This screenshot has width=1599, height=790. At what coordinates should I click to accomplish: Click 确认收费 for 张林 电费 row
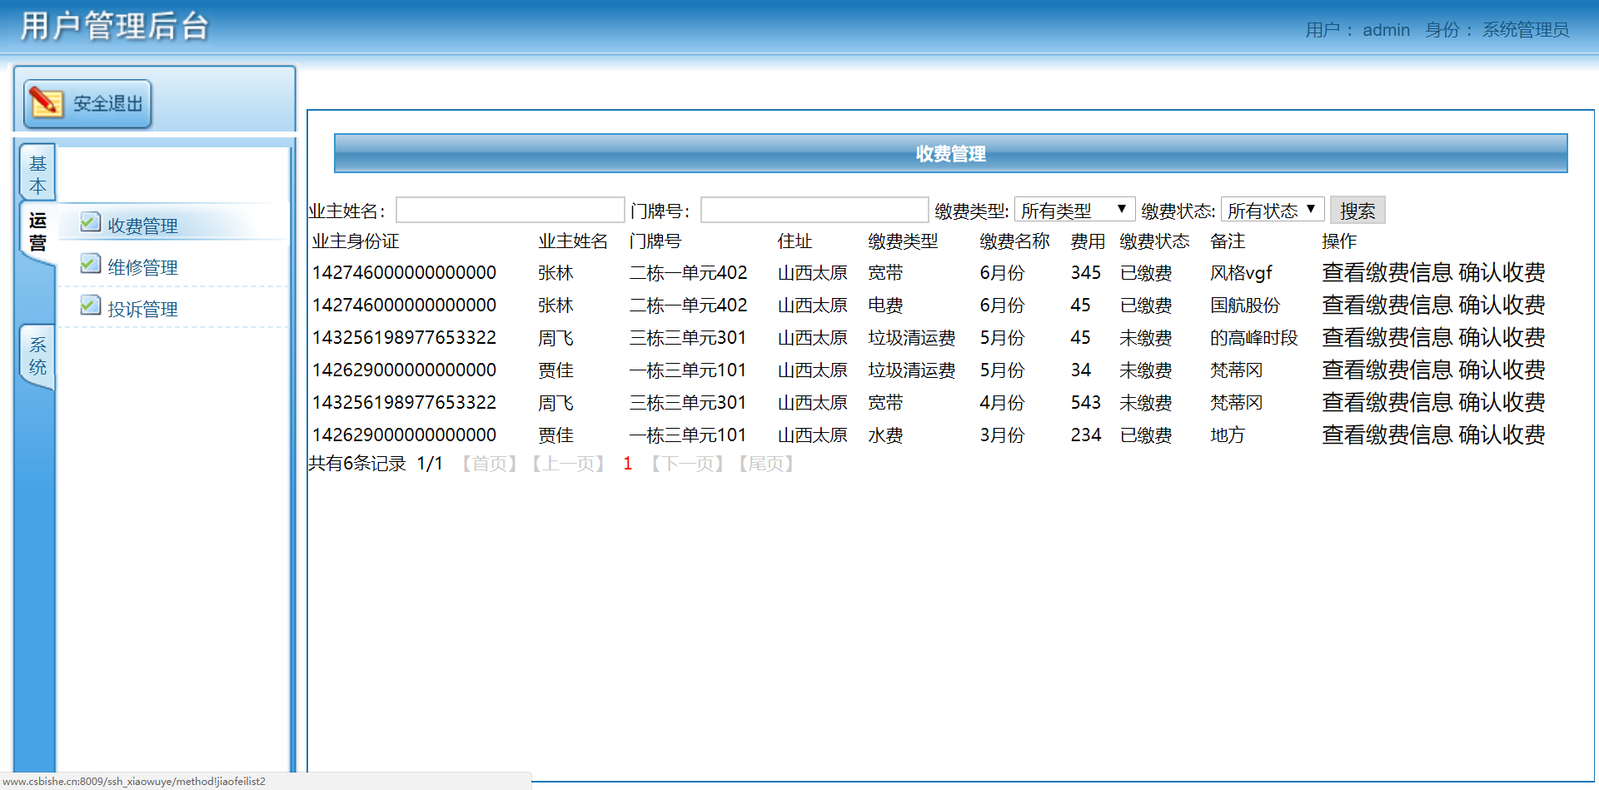point(1502,305)
